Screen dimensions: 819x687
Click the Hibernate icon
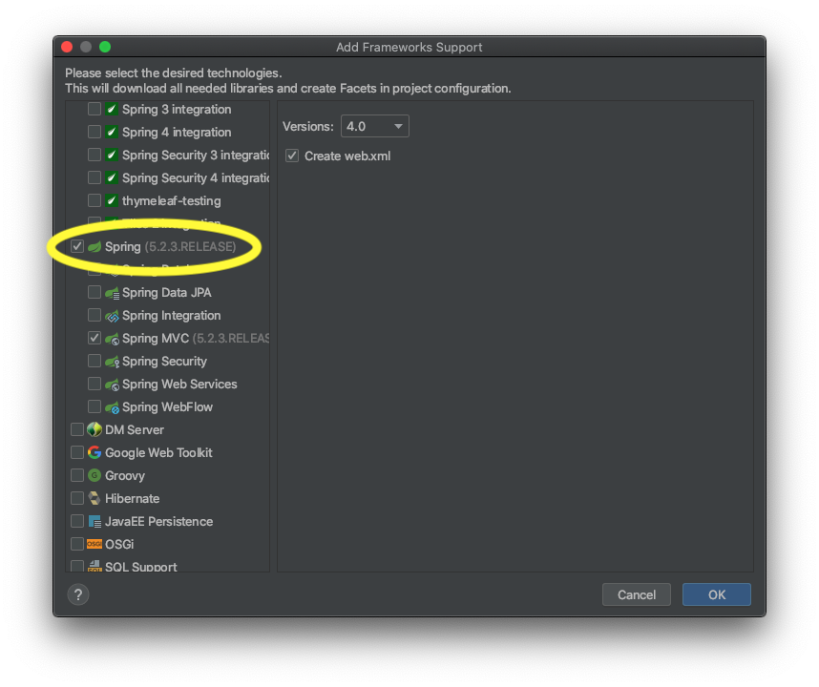(94, 498)
